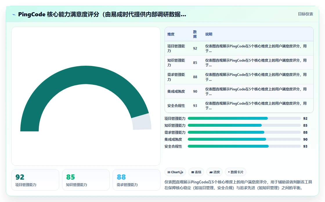Select the 表格 tag chip
Image resolution: width=325 pixels, height=202 pixels.
[196, 172]
